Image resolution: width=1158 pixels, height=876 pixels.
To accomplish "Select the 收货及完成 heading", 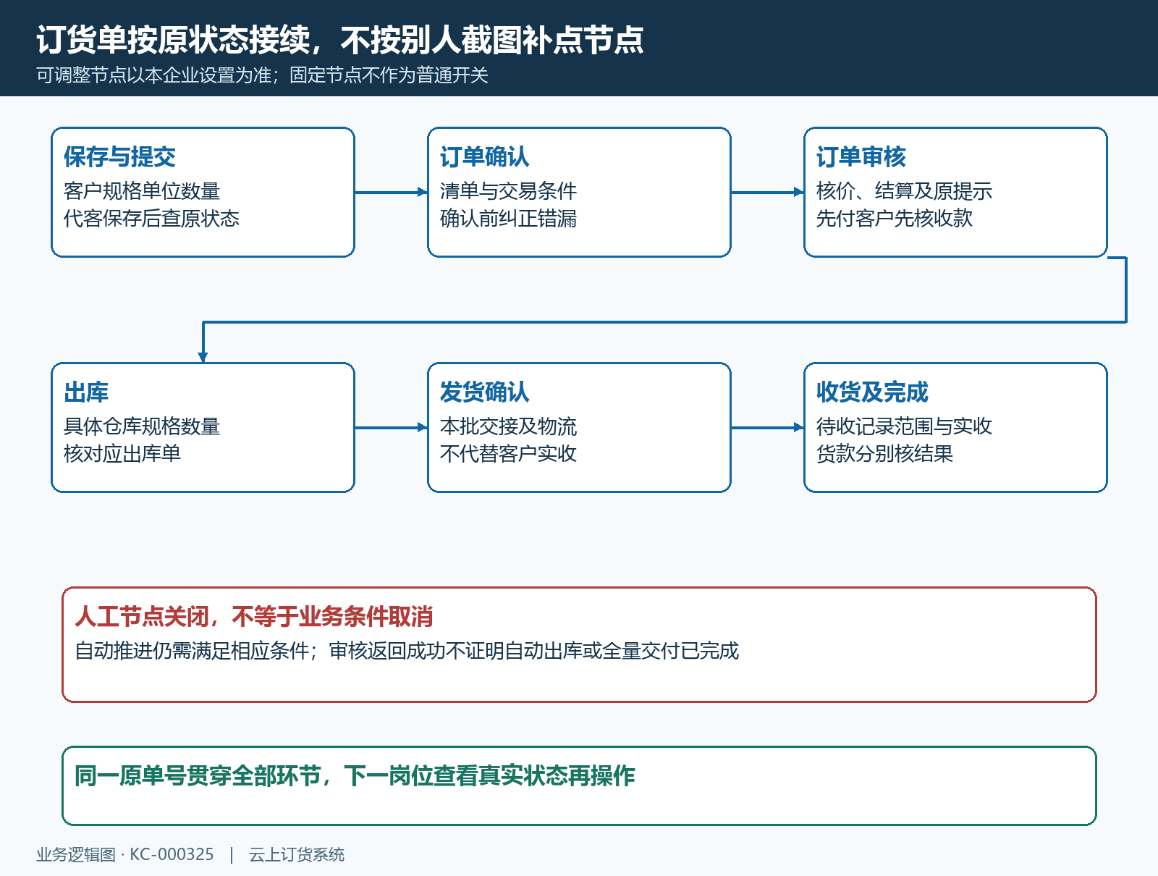I will pos(872,392).
